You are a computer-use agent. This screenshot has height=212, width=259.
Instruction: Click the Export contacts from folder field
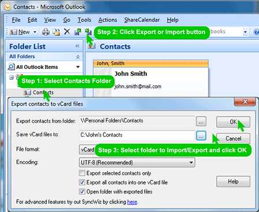click(x=137, y=121)
